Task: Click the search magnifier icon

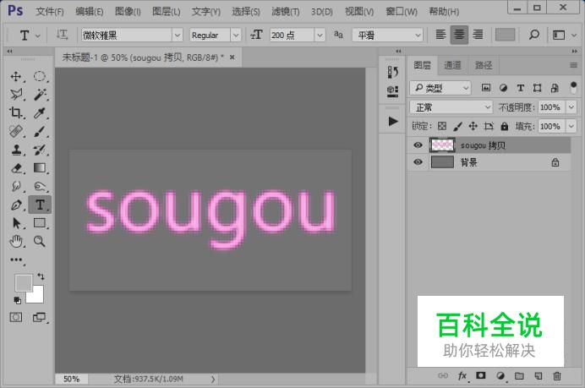Action: coord(534,35)
